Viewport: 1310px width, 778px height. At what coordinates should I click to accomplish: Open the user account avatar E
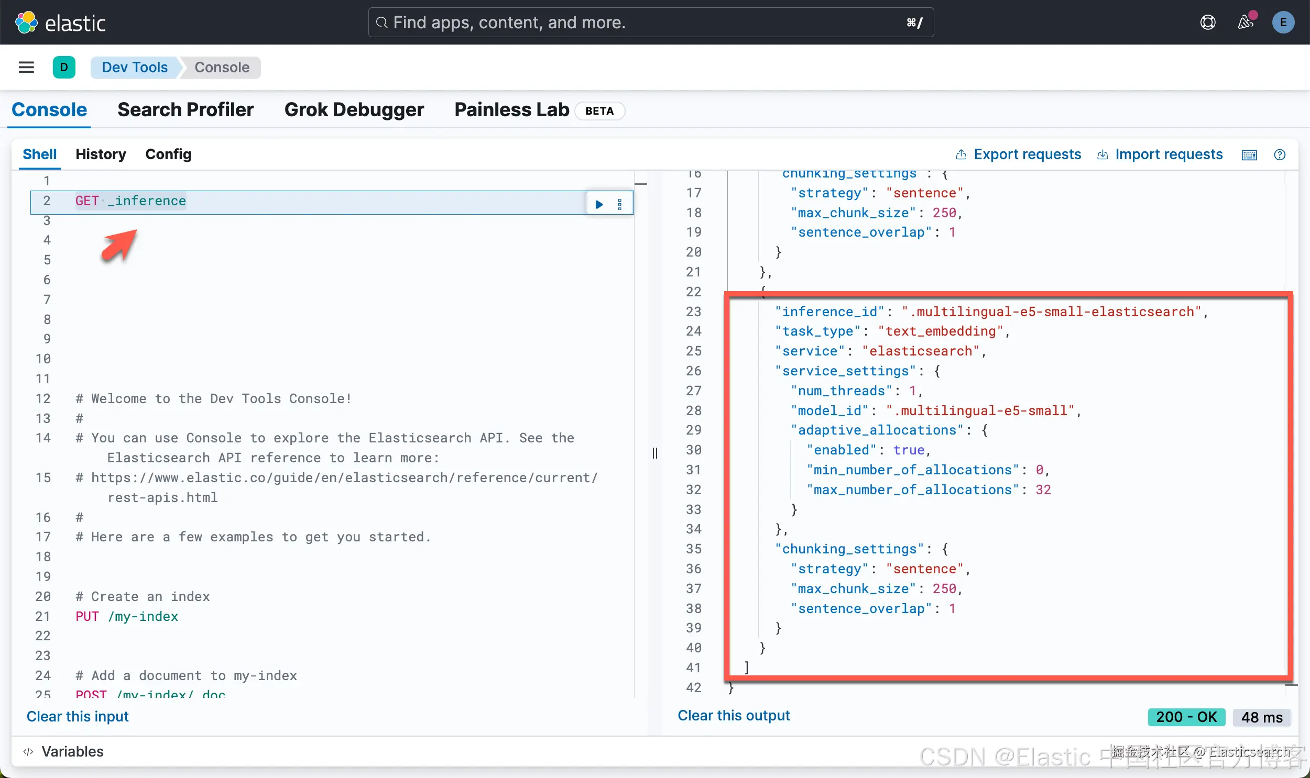pyautogui.click(x=1283, y=23)
